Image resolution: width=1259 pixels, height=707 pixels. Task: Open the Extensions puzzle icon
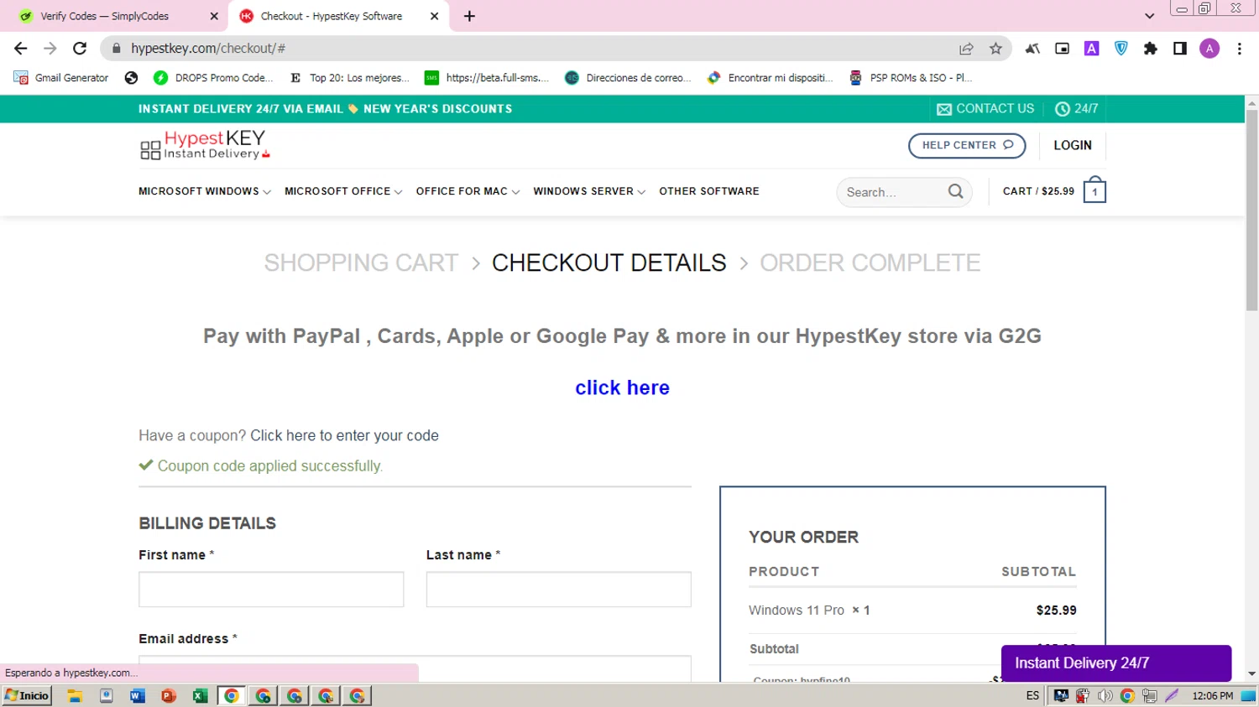(1151, 49)
